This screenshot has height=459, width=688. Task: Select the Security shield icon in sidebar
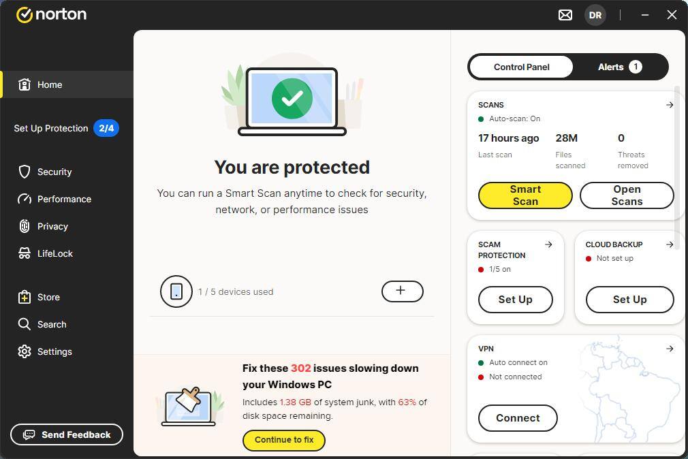pyautogui.click(x=25, y=172)
